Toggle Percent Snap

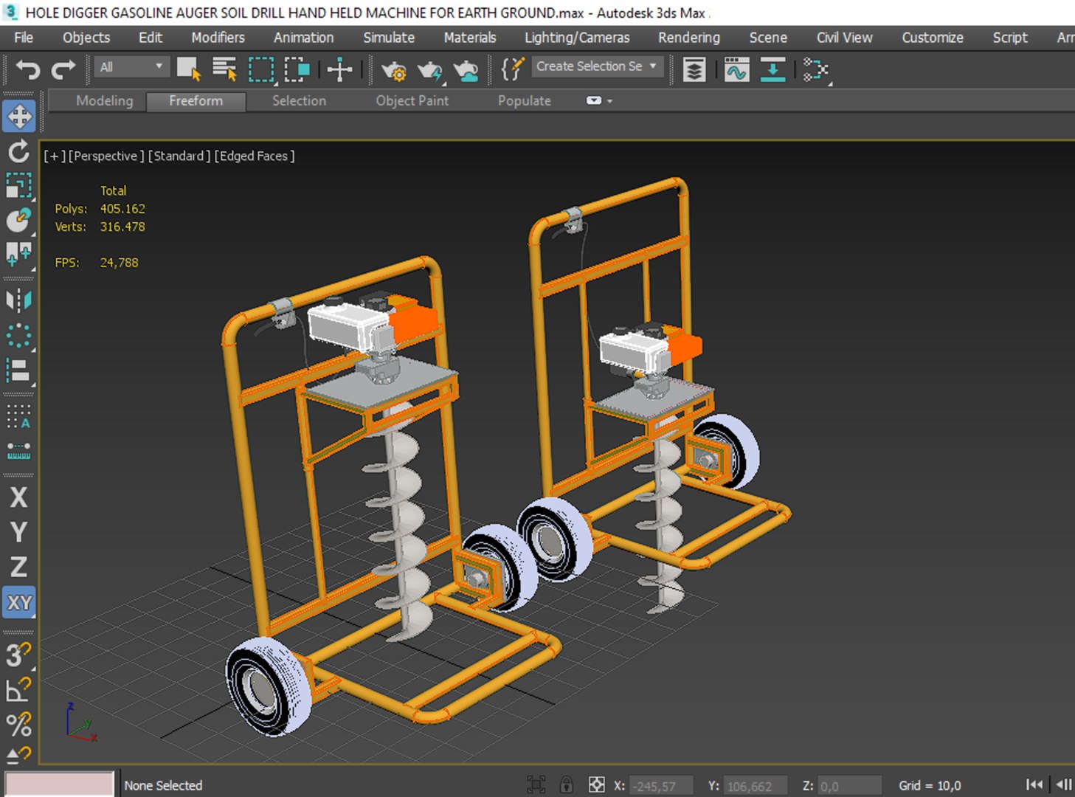tap(19, 724)
